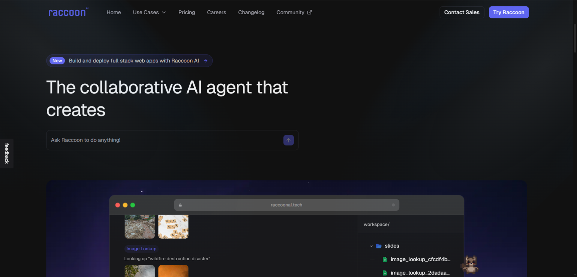Open the Careers page
577x277 pixels.
tap(216, 12)
